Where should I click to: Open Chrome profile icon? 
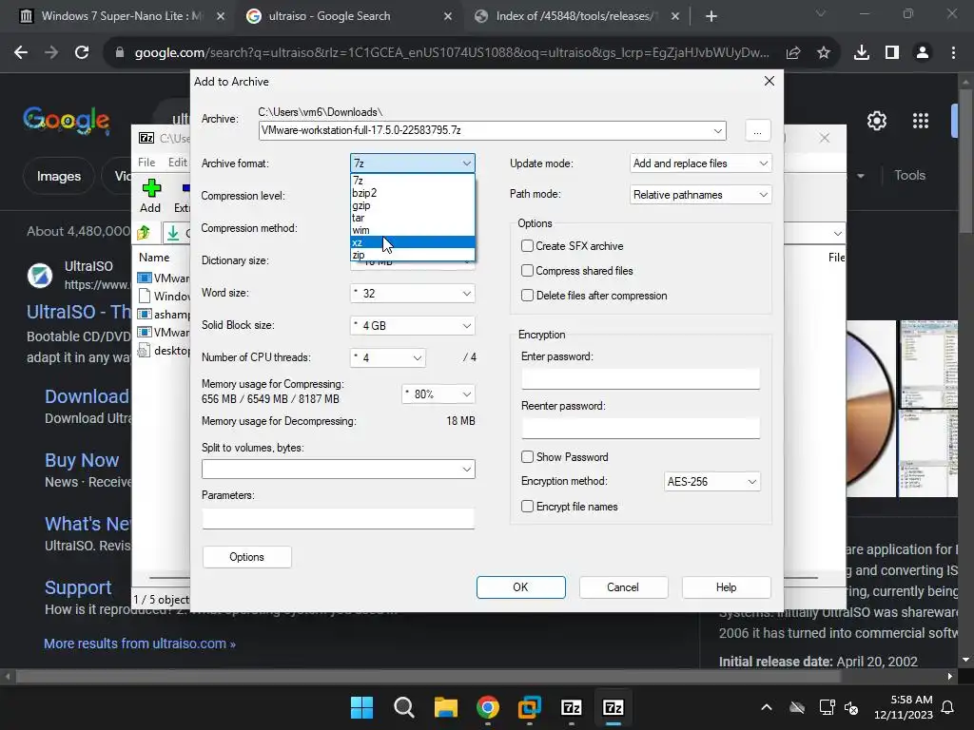click(923, 53)
